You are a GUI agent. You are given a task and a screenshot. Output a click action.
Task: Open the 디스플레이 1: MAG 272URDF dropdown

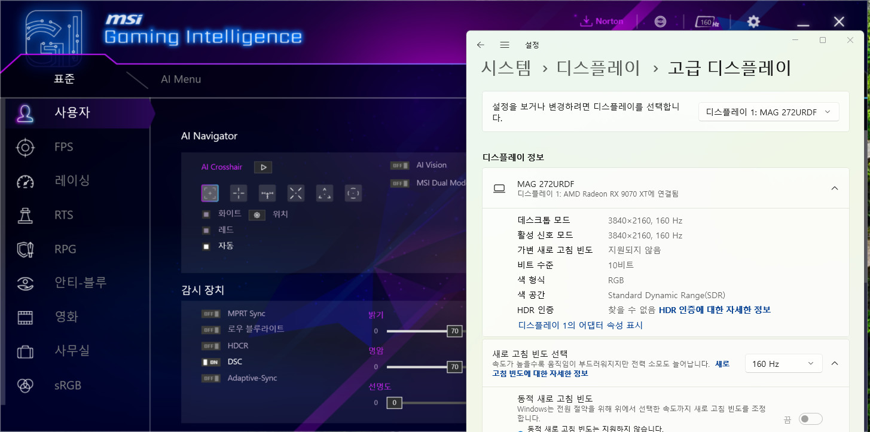point(768,112)
